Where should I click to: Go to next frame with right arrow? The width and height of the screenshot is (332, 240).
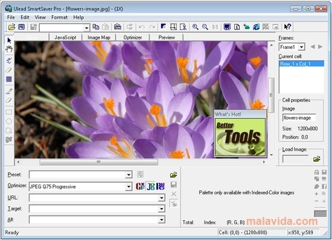click(320, 46)
